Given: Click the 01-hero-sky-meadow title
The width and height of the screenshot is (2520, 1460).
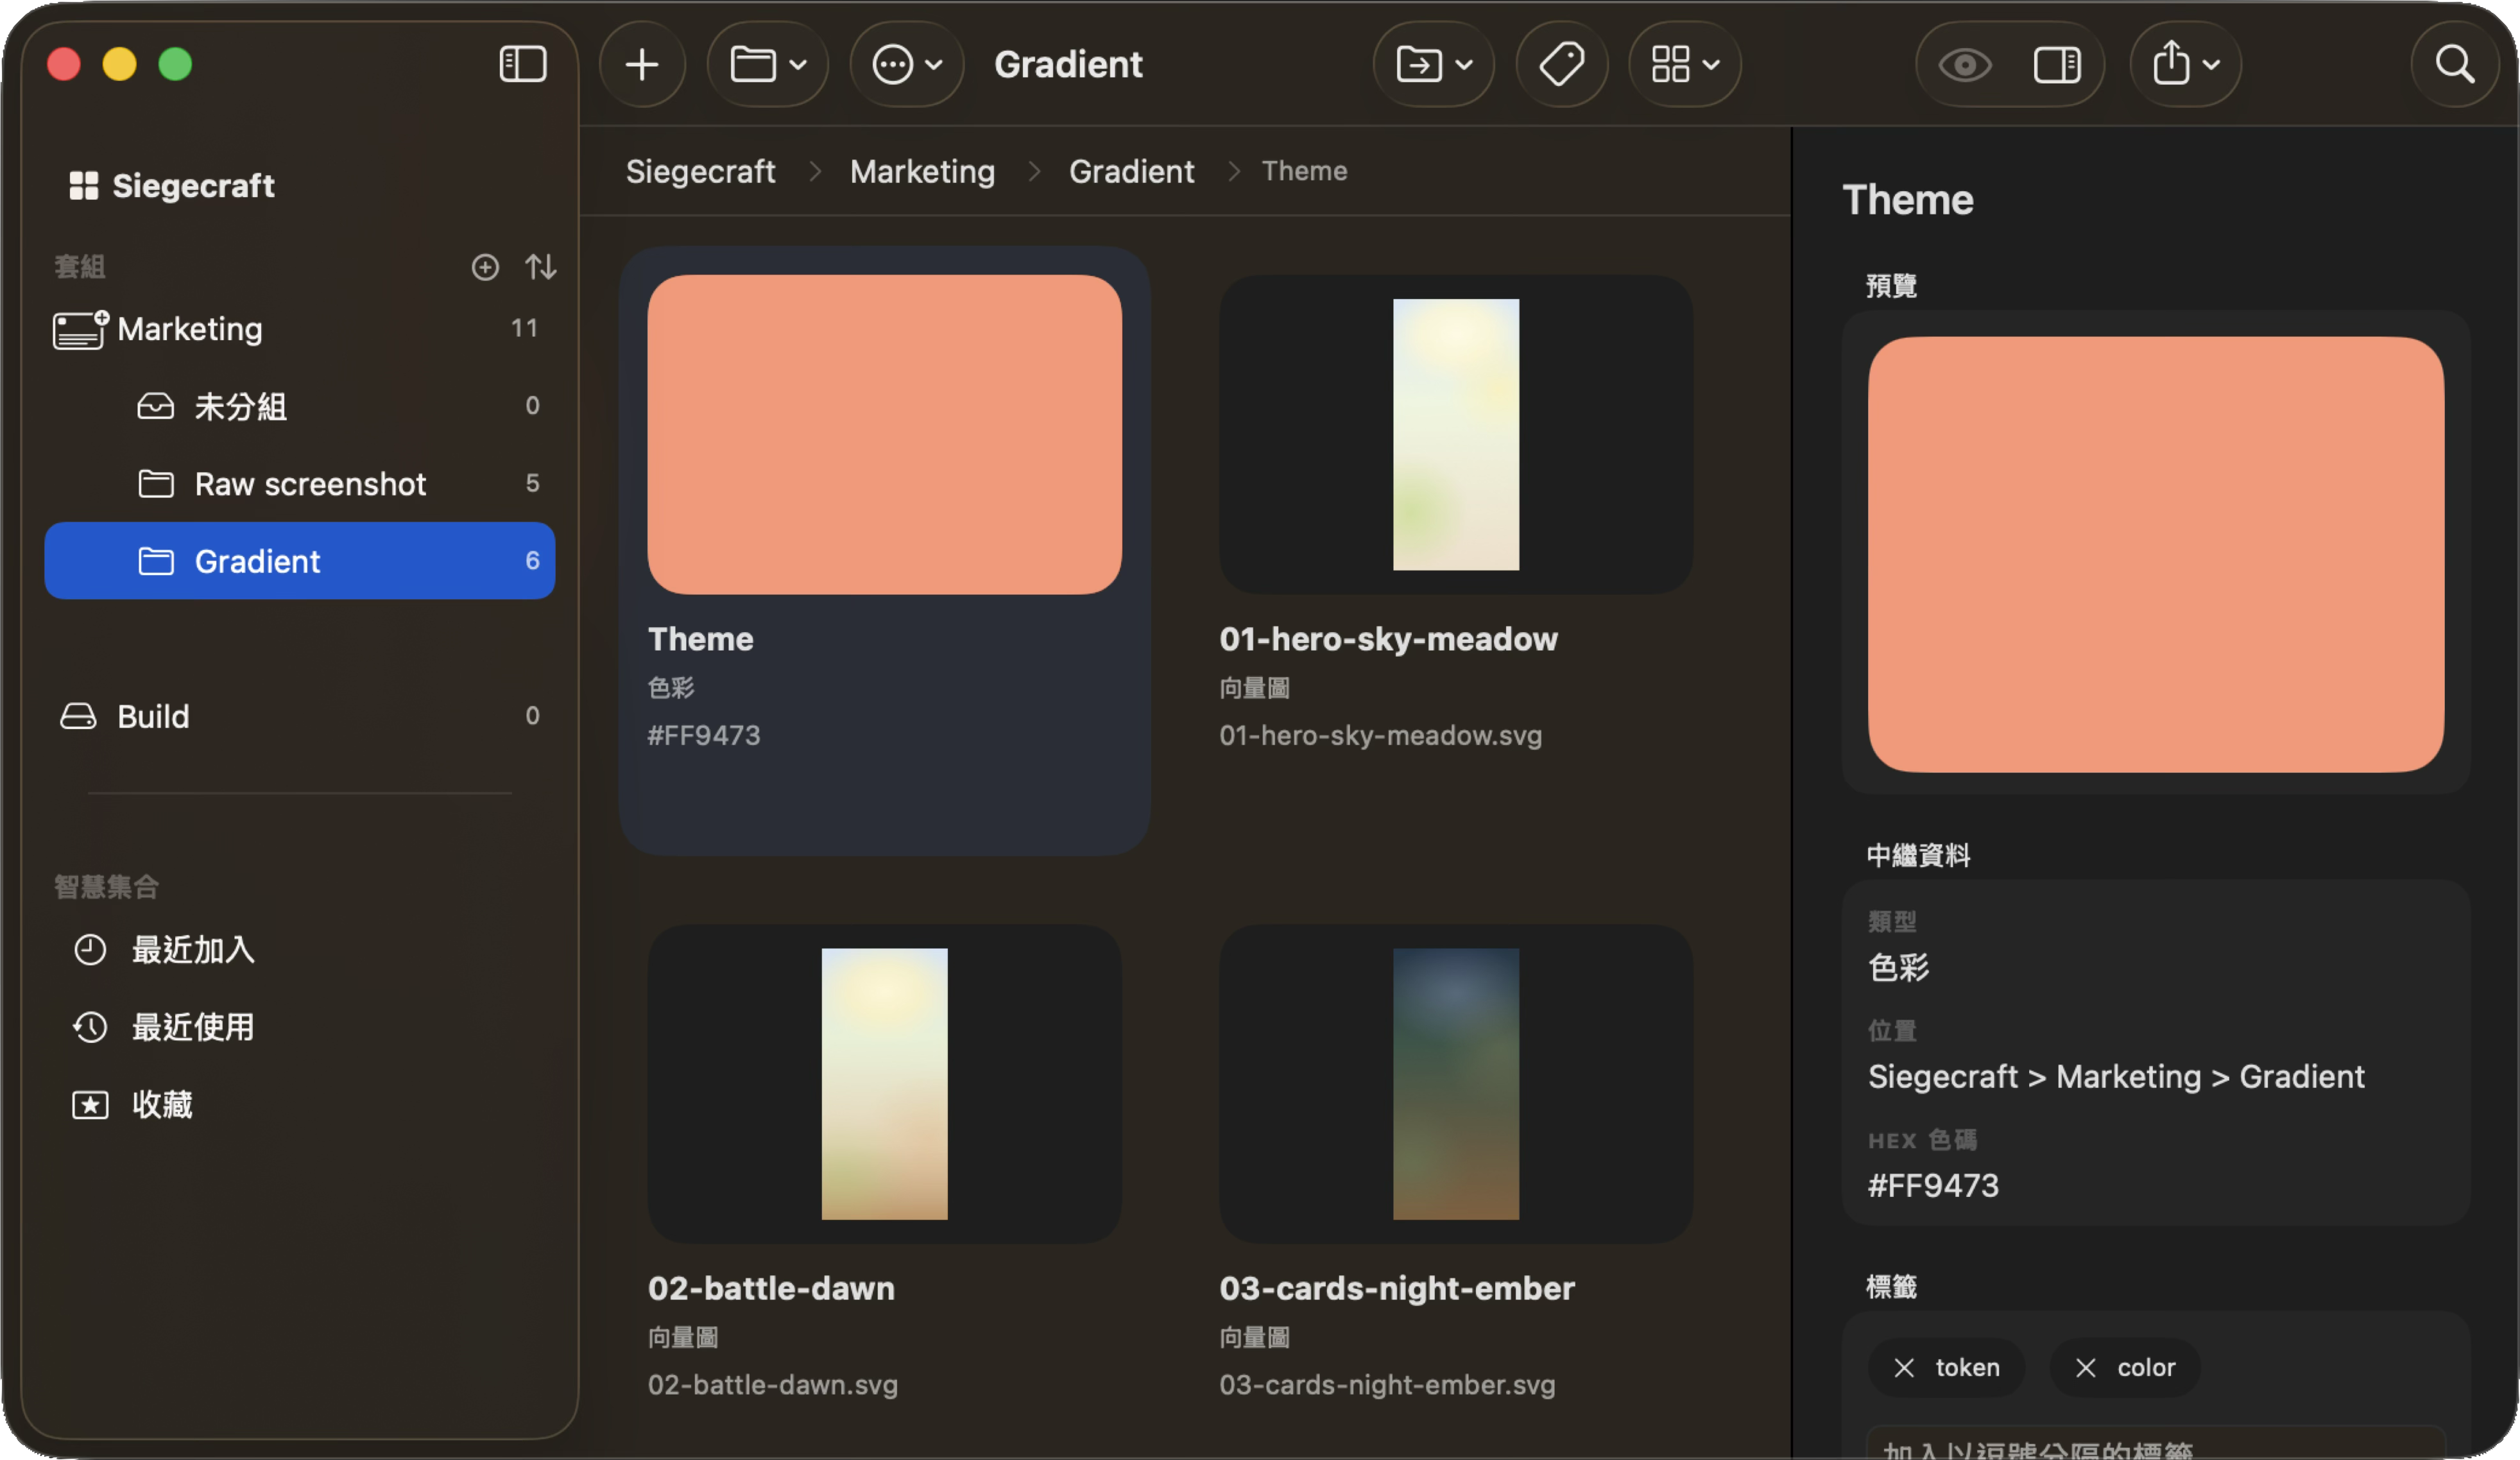Looking at the screenshot, I should click(x=1388, y=639).
